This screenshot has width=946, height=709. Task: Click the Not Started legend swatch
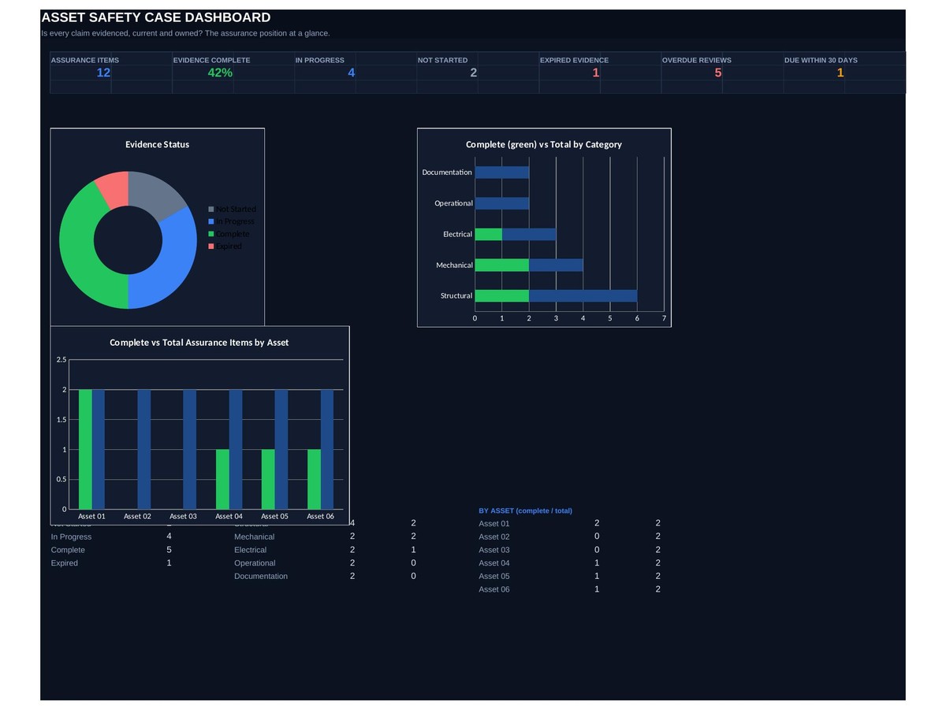click(x=211, y=209)
